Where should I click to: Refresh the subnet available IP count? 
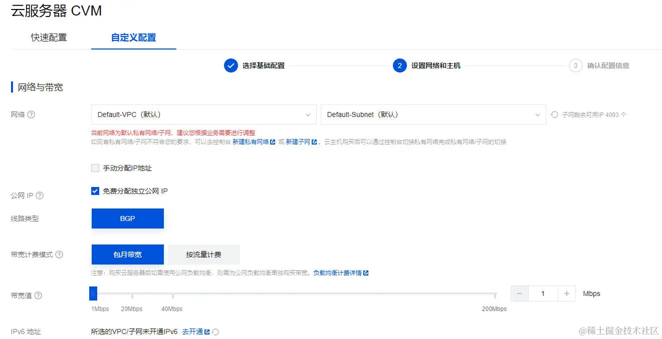pyautogui.click(x=554, y=114)
